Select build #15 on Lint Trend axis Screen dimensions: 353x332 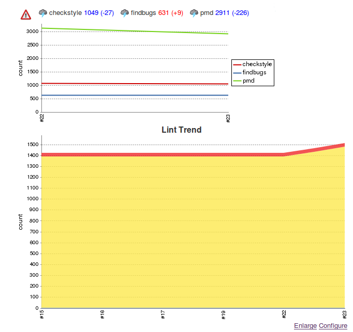pyautogui.click(x=41, y=315)
